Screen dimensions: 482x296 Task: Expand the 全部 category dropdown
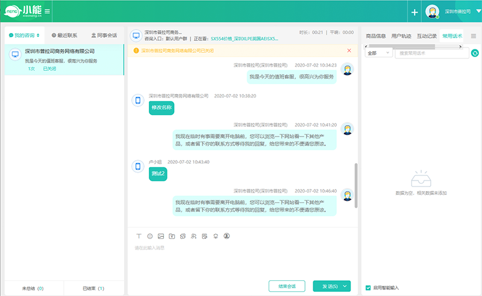[378, 54]
